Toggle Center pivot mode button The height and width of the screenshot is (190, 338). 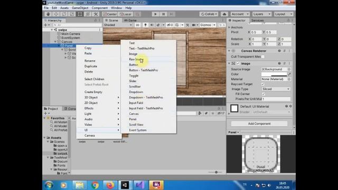[110, 14]
